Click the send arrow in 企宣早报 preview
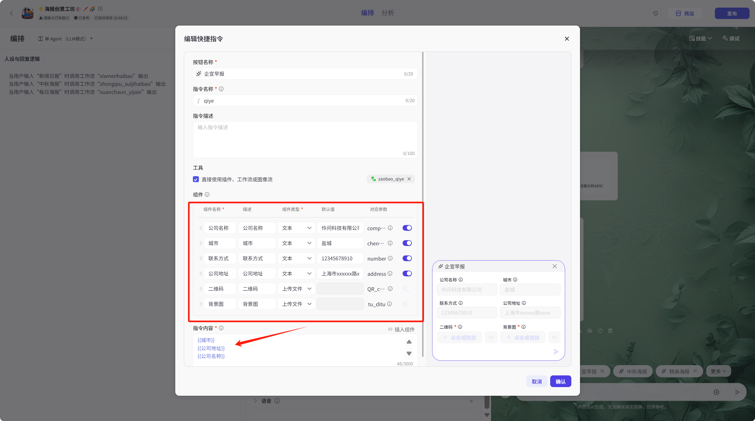 tap(556, 352)
